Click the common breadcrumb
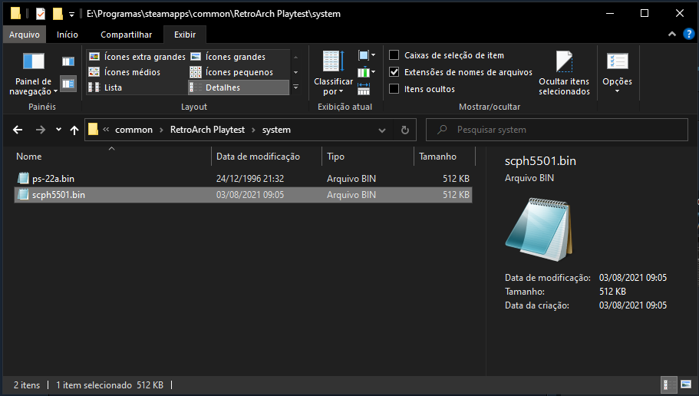 point(134,130)
